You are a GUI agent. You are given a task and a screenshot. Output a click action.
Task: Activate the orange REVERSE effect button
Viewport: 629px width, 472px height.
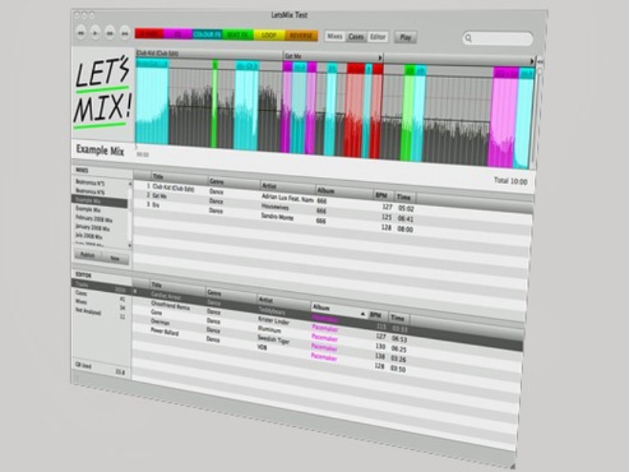pyautogui.click(x=302, y=35)
